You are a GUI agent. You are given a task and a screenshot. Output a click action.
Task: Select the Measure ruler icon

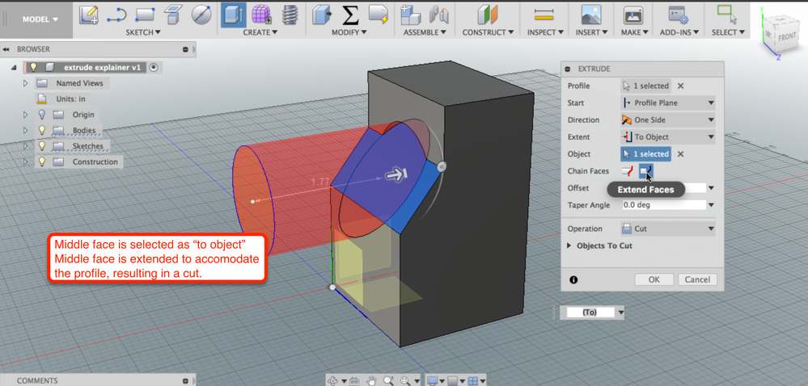click(544, 15)
